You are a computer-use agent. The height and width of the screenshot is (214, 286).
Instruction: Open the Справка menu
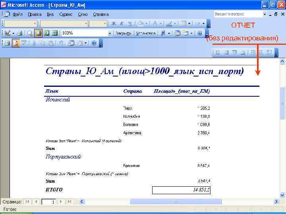100,14
